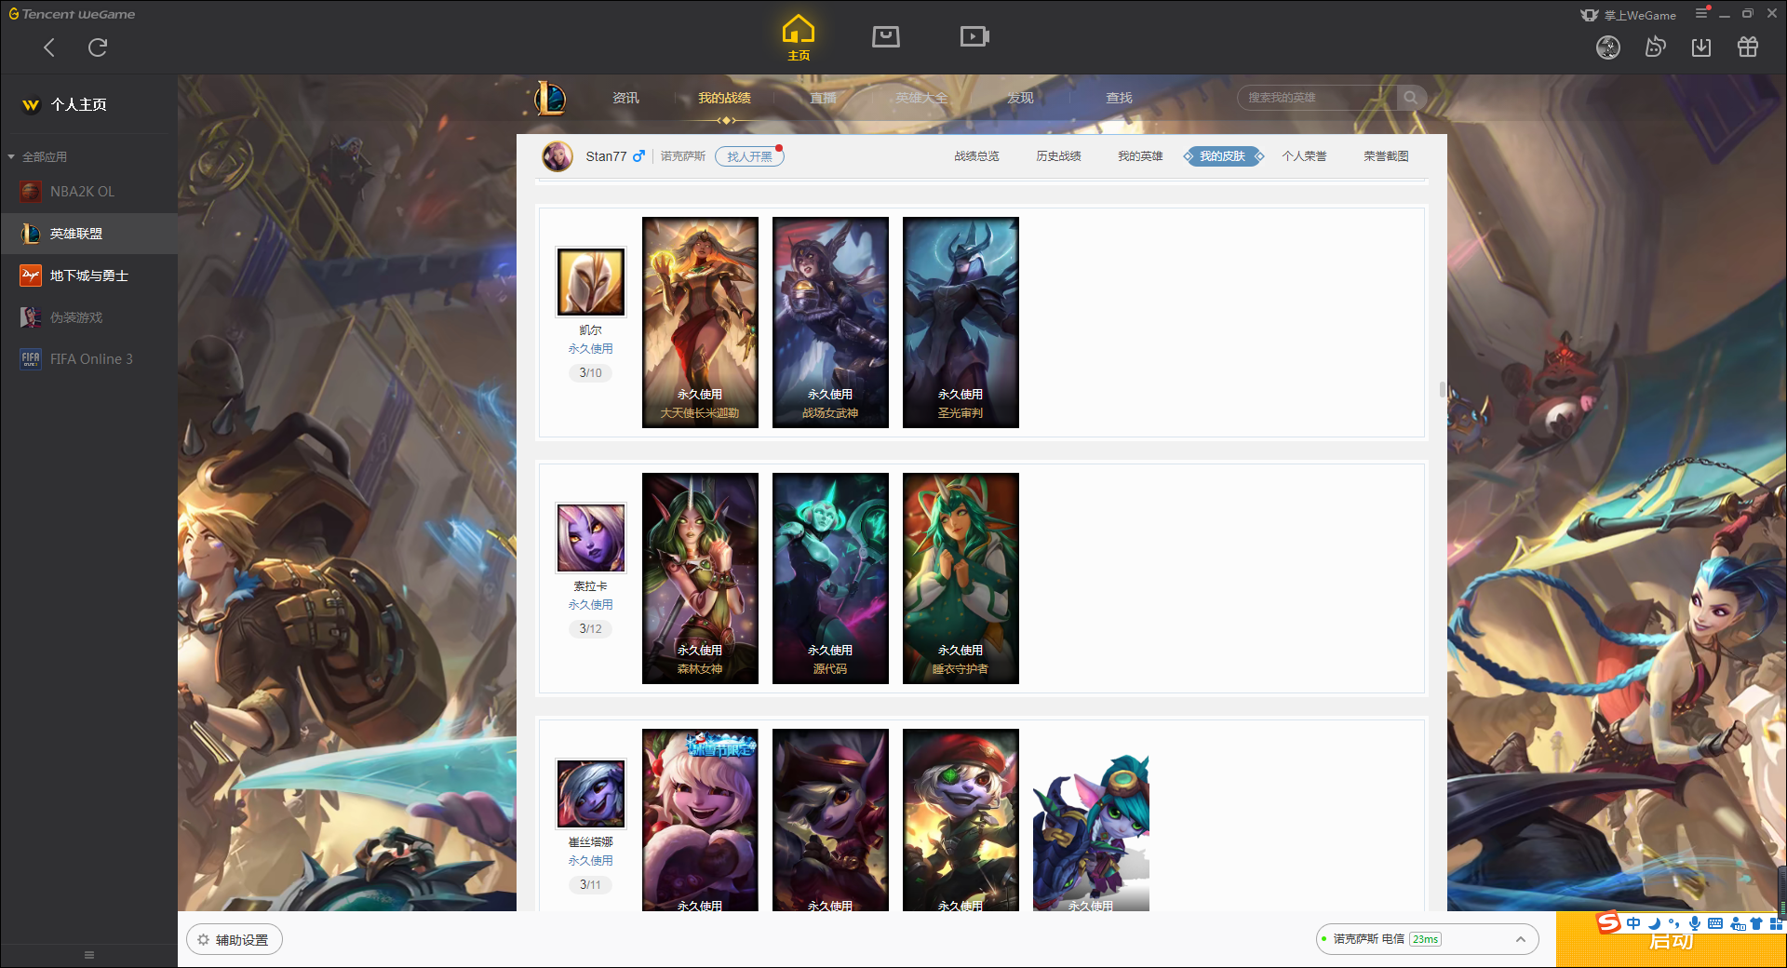Screen dimensions: 1787x968
Task: Click the 搜索我的英雄 search field
Action: click(x=1317, y=98)
